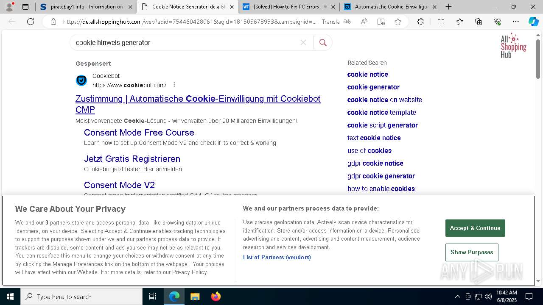Open the notification center icon

(529, 297)
